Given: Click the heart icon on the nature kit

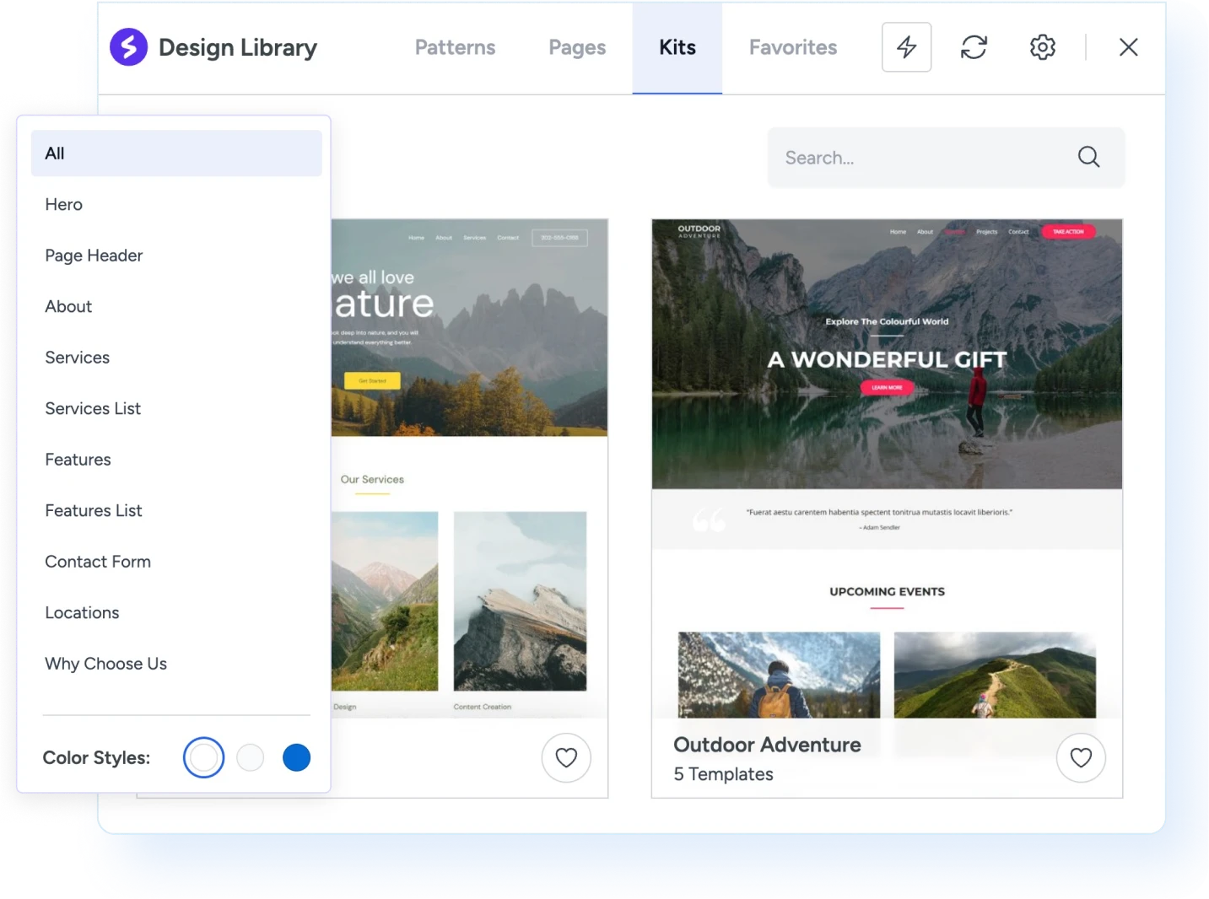Looking at the screenshot, I should 566,757.
